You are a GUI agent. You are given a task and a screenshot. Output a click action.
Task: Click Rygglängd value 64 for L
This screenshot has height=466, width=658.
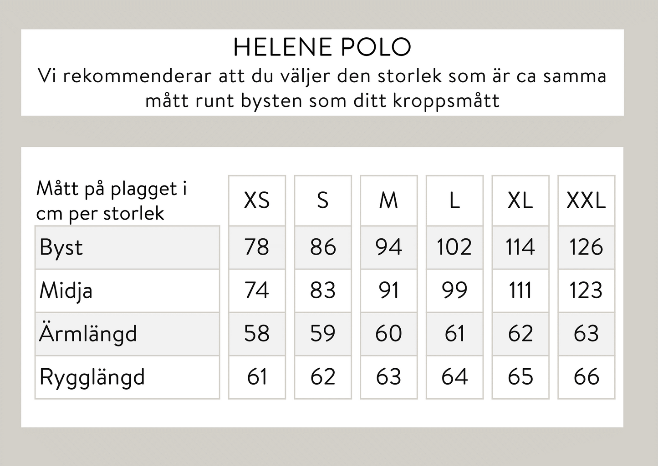point(454,377)
